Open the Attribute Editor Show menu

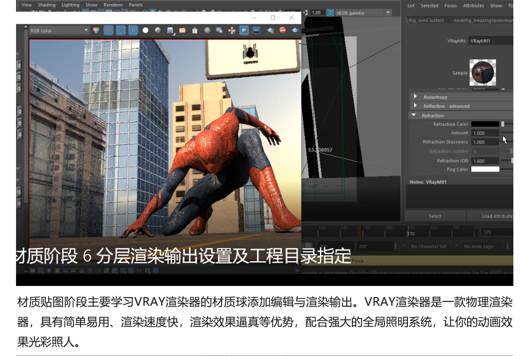(496, 5)
